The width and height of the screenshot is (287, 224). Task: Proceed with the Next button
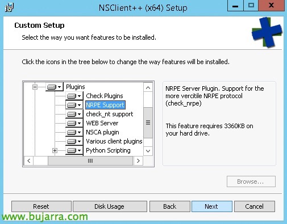[212, 206]
